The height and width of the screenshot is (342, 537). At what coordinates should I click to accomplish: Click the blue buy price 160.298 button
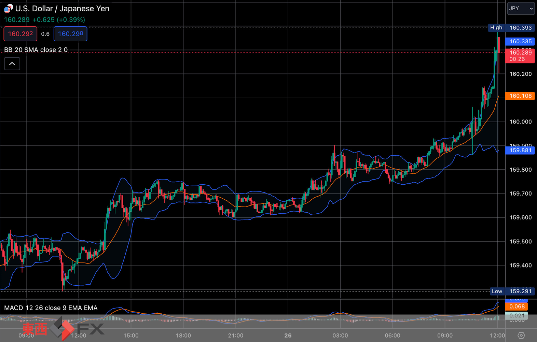70,34
